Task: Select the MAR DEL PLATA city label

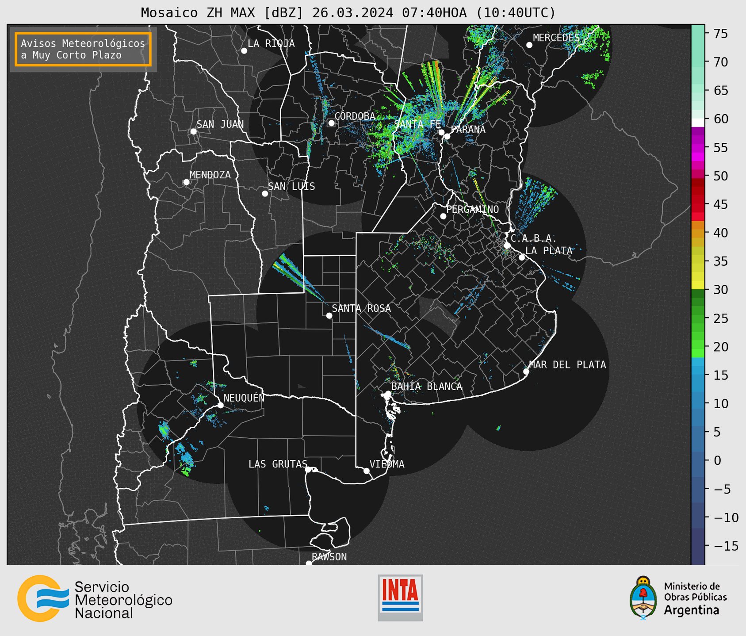Action: (567, 365)
